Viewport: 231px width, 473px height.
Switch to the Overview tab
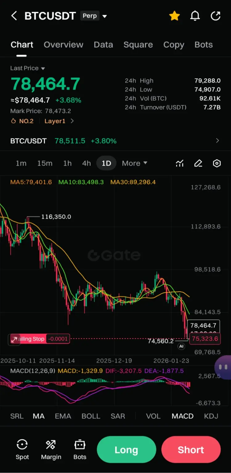(63, 45)
